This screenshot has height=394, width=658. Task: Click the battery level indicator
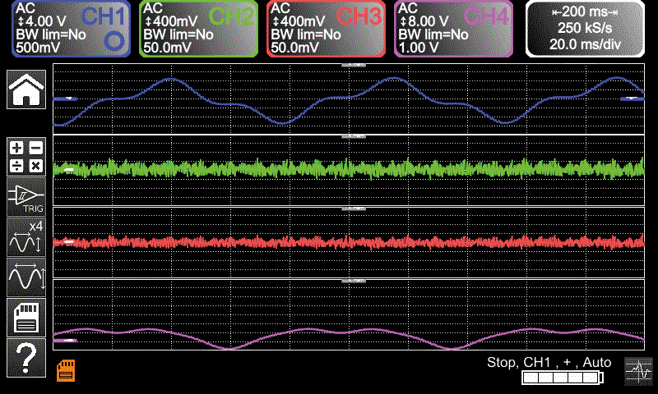[x=562, y=378]
